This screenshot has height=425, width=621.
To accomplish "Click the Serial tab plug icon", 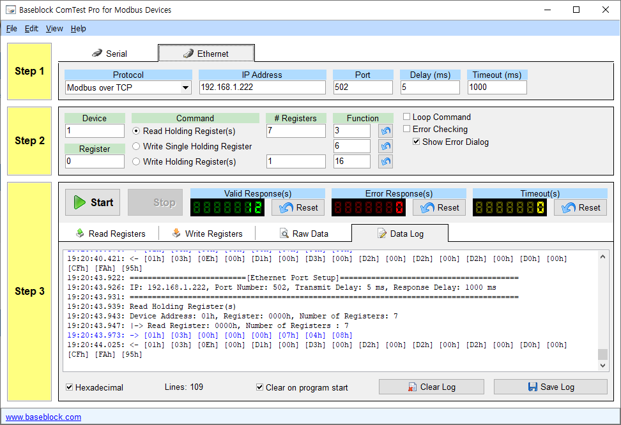I will click(97, 53).
